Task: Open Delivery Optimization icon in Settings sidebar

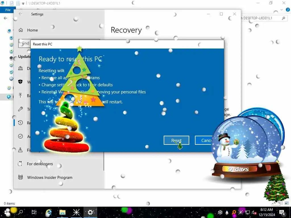Action: point(20,68)
